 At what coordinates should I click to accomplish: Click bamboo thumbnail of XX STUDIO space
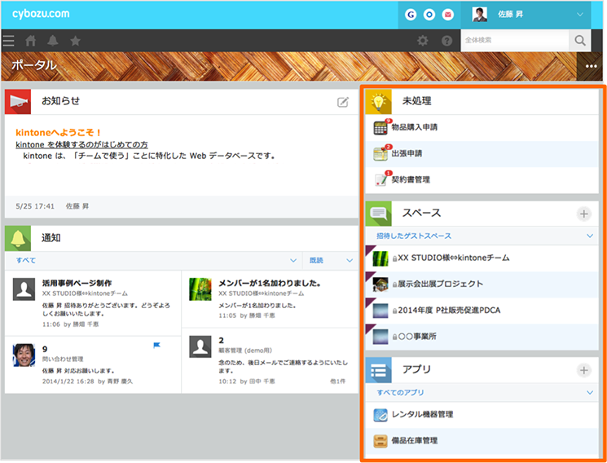(x=380, y=258)
